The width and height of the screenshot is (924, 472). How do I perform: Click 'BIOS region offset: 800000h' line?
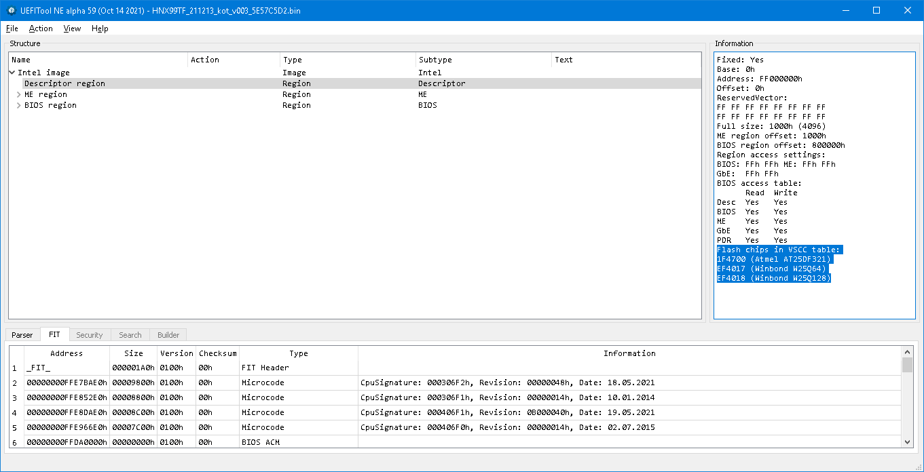781,145
